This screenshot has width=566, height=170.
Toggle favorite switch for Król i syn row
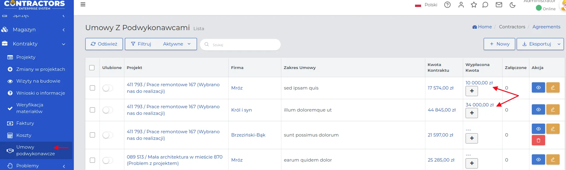108,110
